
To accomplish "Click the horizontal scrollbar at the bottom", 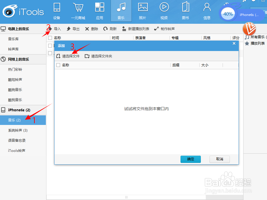I will pyautogui.click(x=126, y=197).
